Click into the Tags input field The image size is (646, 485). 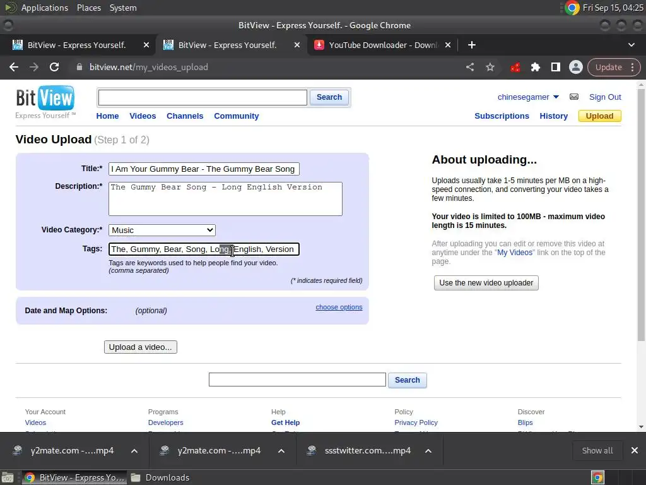pyautogui.click(x=204, y=249)
